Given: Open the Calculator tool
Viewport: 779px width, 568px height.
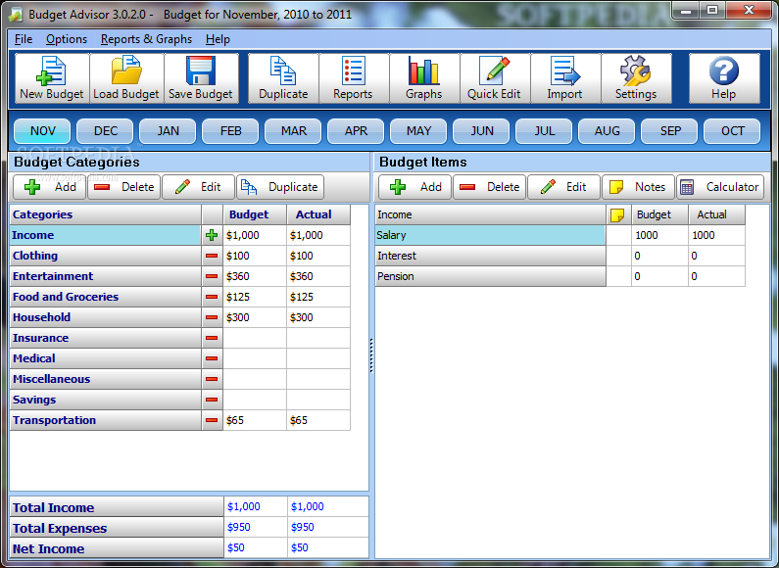Looking at the screenshot, I should [x=720, y=187].
